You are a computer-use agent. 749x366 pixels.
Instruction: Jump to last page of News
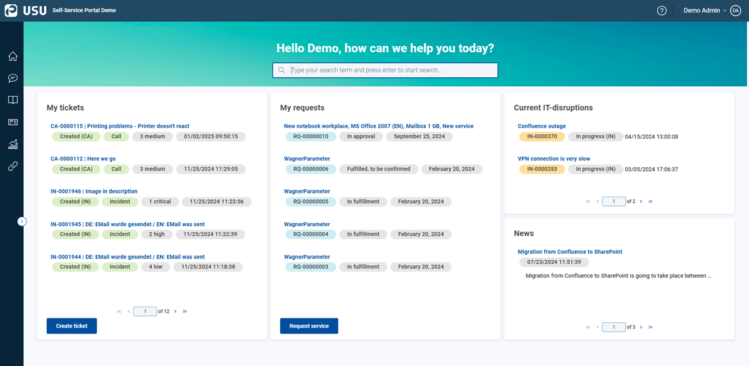[650, 327]
